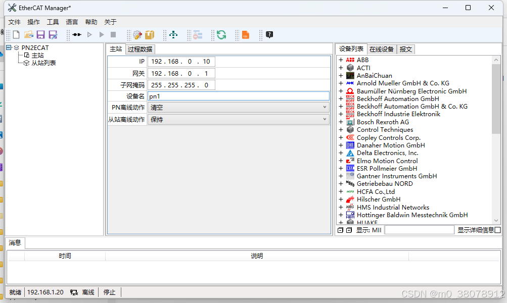Switch to the 报文 tab
This screenshot has height=303, width=507.
coord(405,49)
